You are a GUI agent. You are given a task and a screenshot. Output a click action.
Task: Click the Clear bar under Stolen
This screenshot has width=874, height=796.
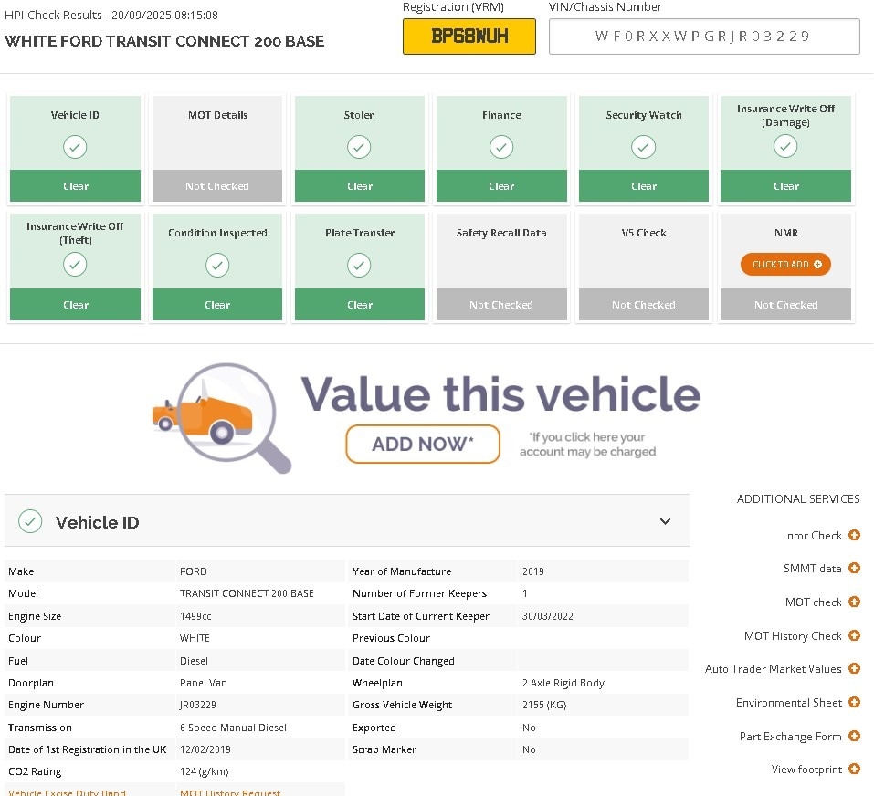pyautogui.click(x=359, y=186)
